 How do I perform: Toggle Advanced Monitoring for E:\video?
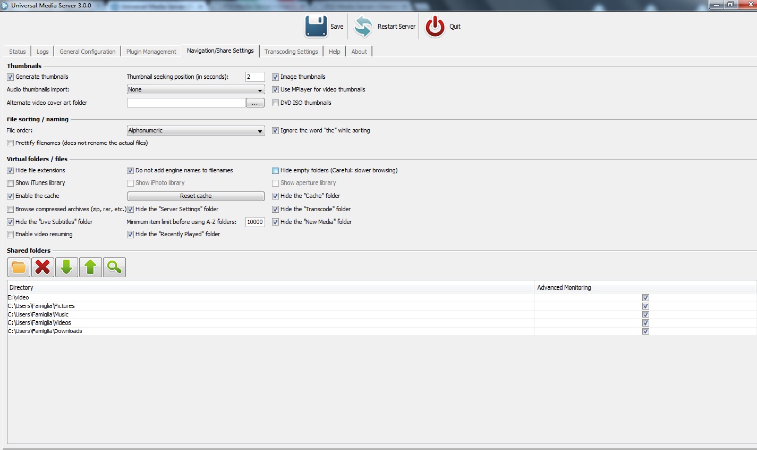pos(645,298)
